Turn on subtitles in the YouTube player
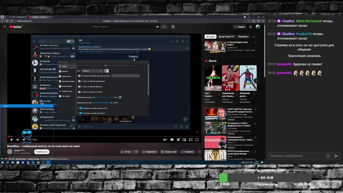 172,140
